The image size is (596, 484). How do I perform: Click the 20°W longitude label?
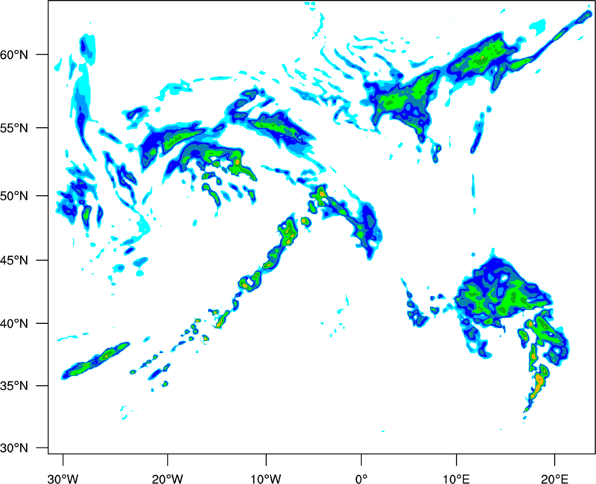tap(167, 479)
